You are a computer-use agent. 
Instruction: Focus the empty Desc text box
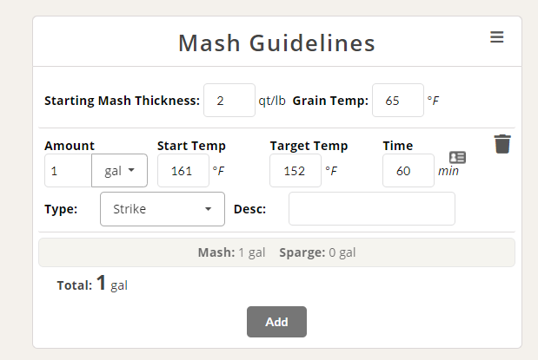click(x=371, y=209)
